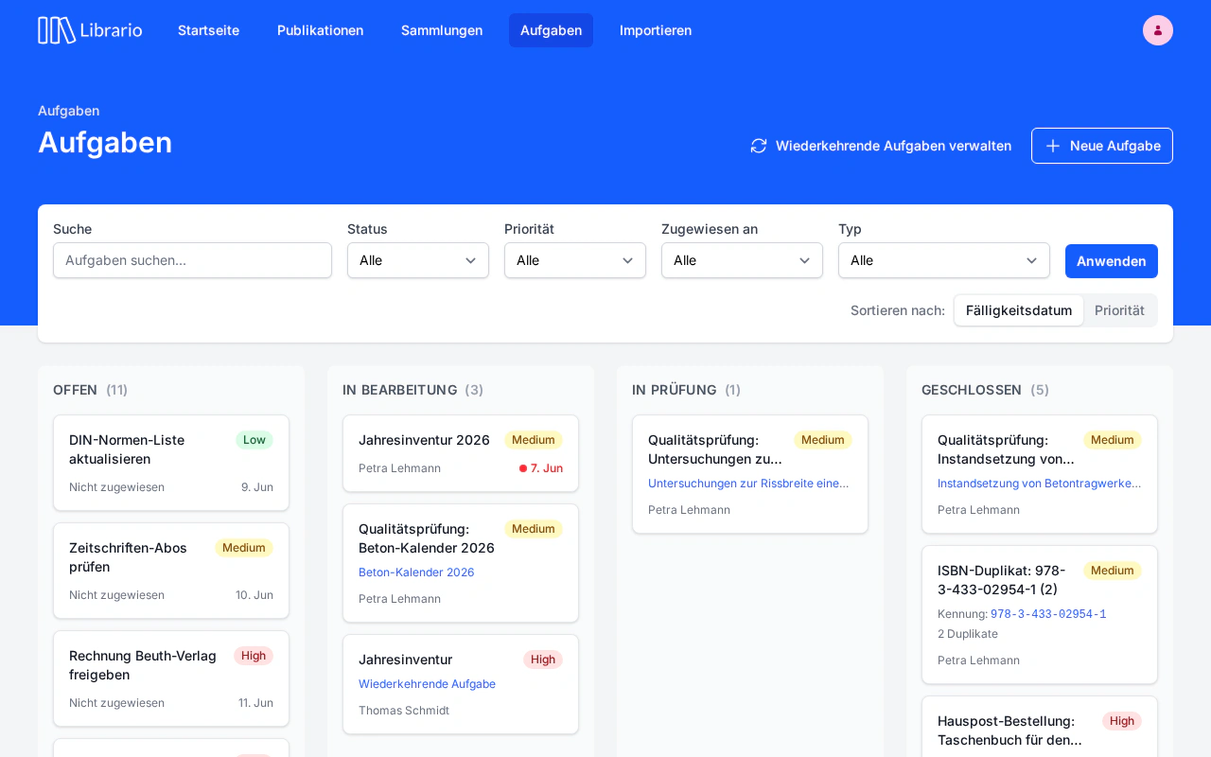Screen dimensions: 1211x757
Task: Sort by Priorität
Action: (1119, 310)
